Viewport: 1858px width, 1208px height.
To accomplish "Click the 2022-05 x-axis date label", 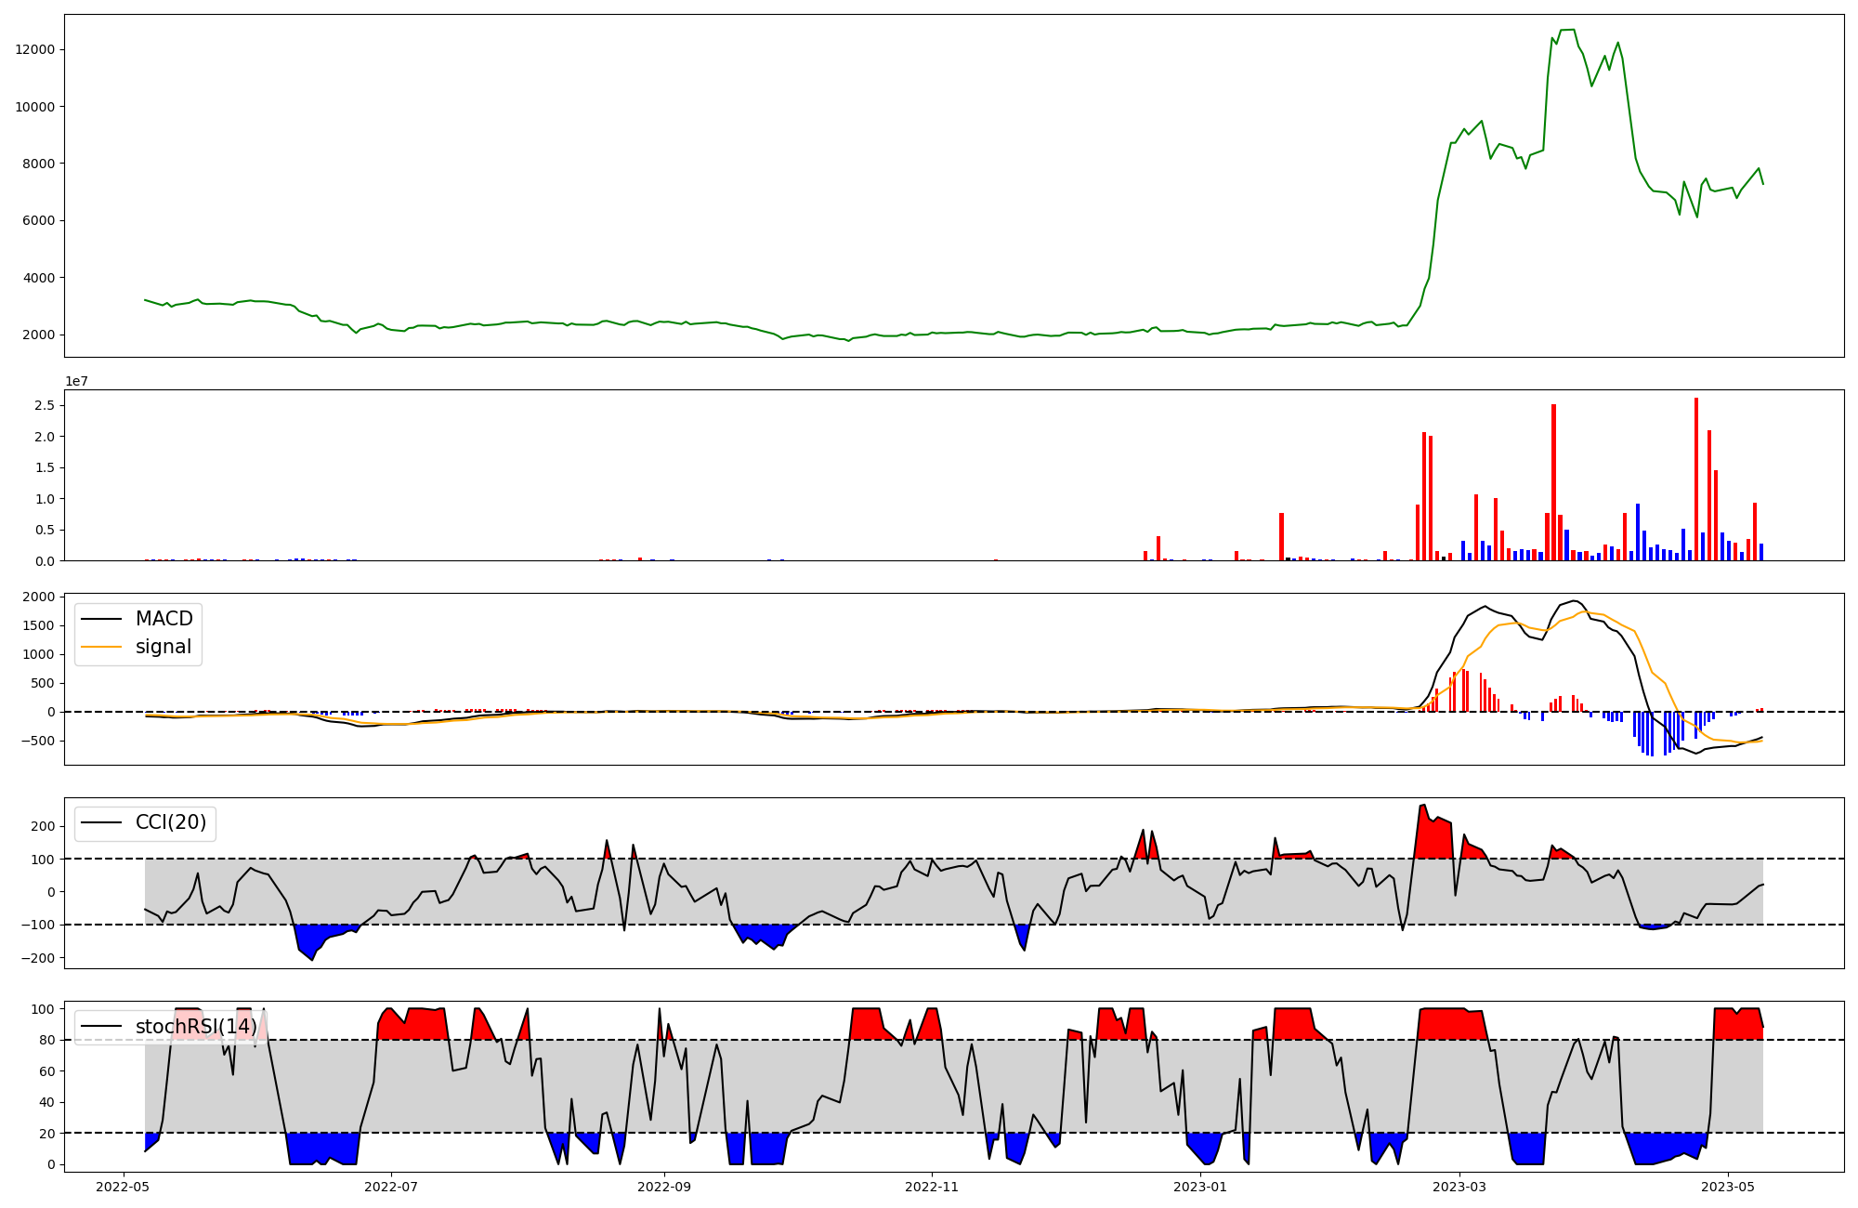I will tap(123, 1187).
